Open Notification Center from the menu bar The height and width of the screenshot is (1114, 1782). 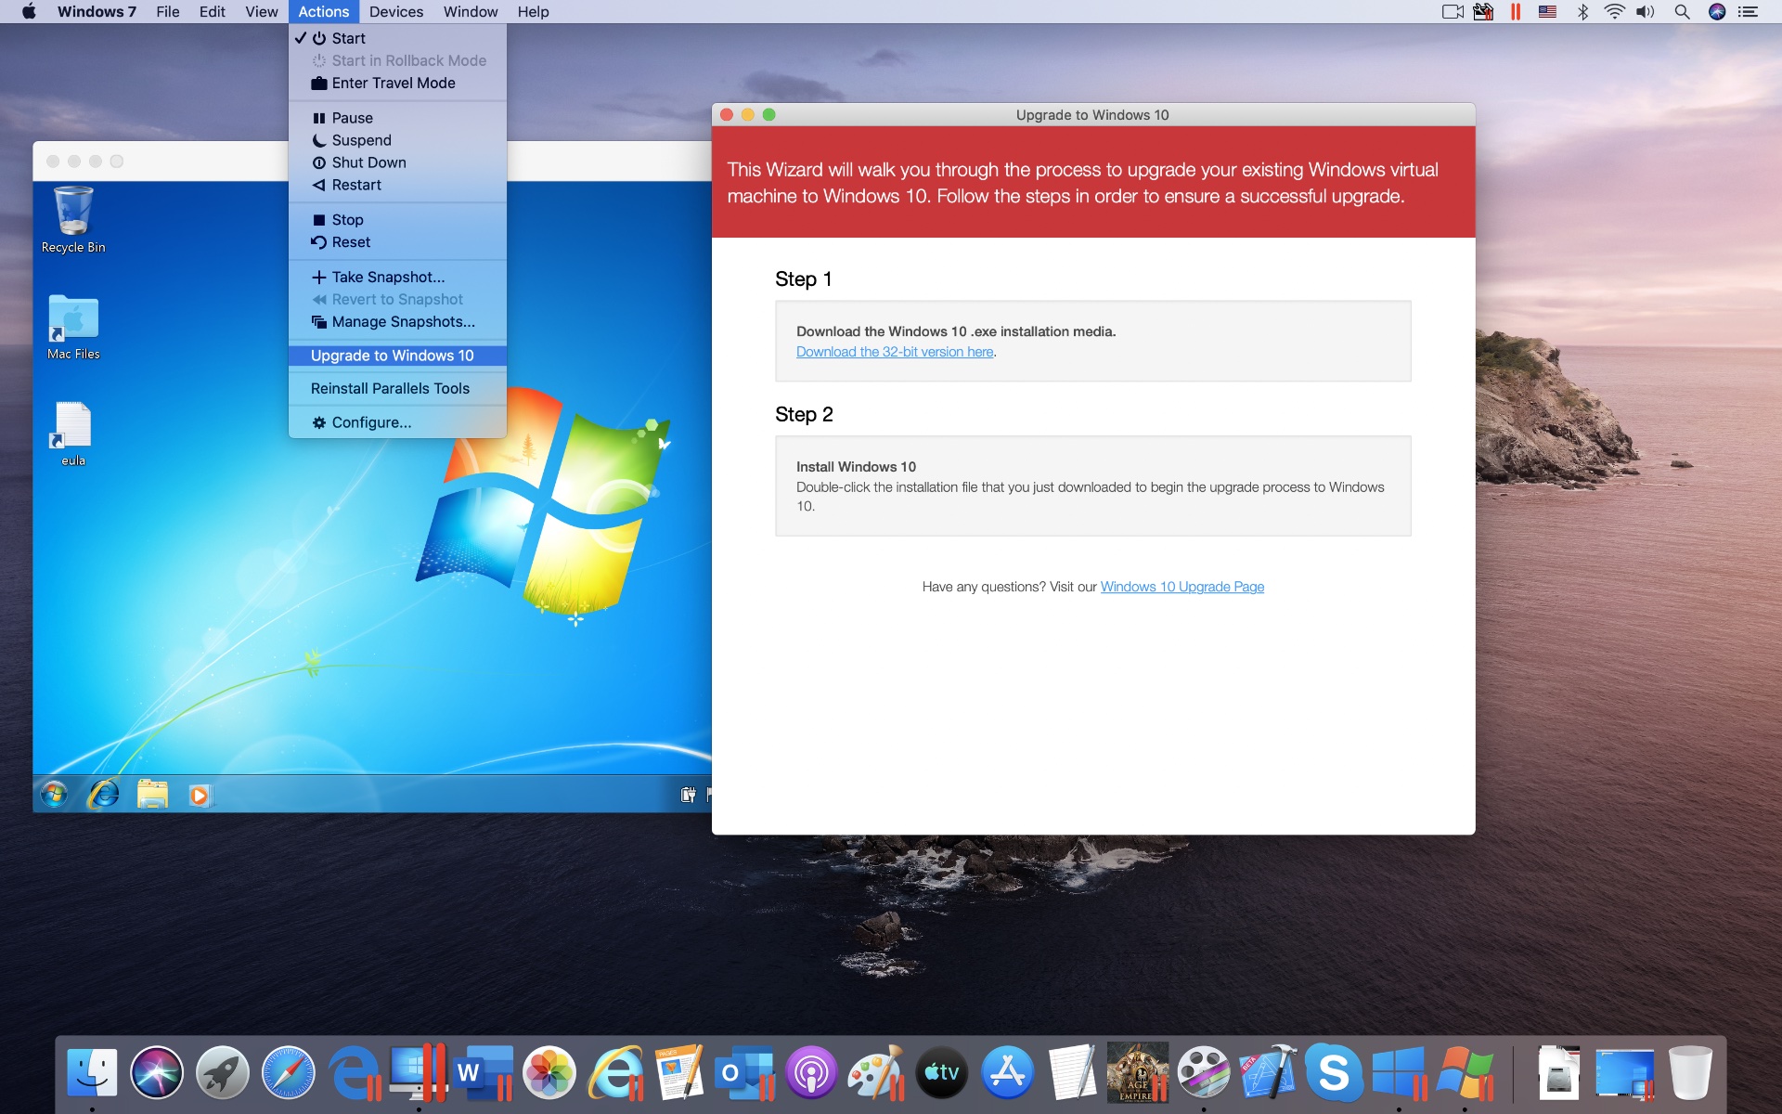tap(1749, 12)
